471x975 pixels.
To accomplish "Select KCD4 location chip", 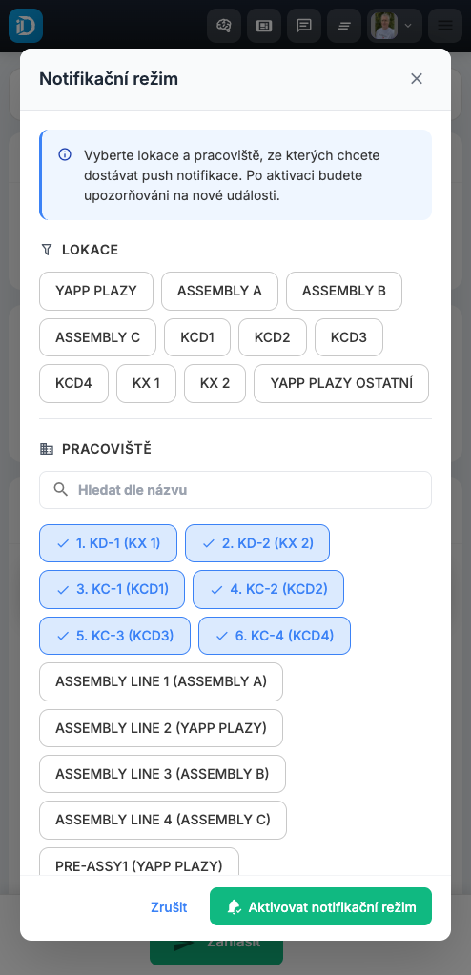I will [73, 383].
